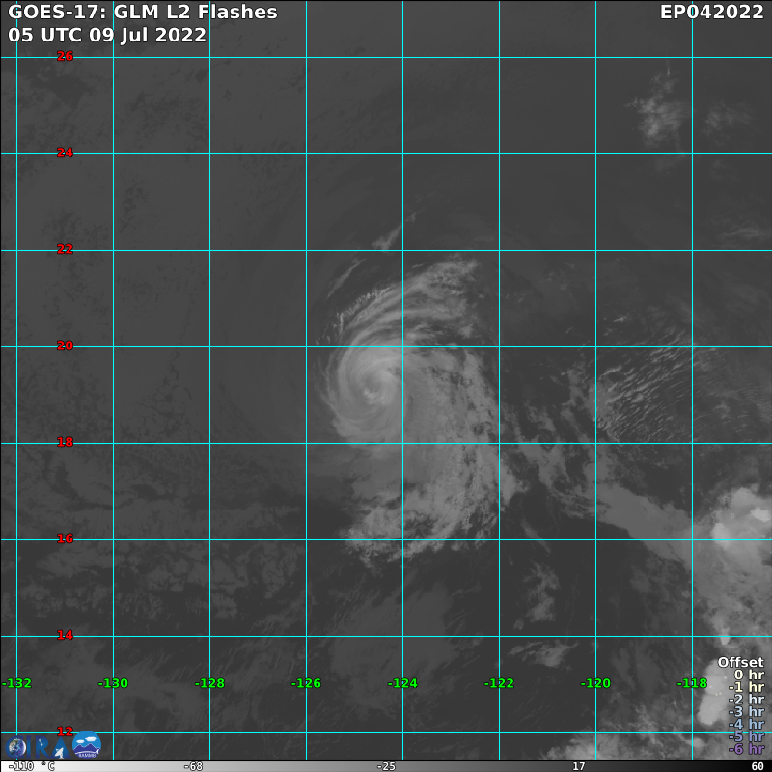Click the longitude label '-132'
772x772 pixels.
pos(16,683)
